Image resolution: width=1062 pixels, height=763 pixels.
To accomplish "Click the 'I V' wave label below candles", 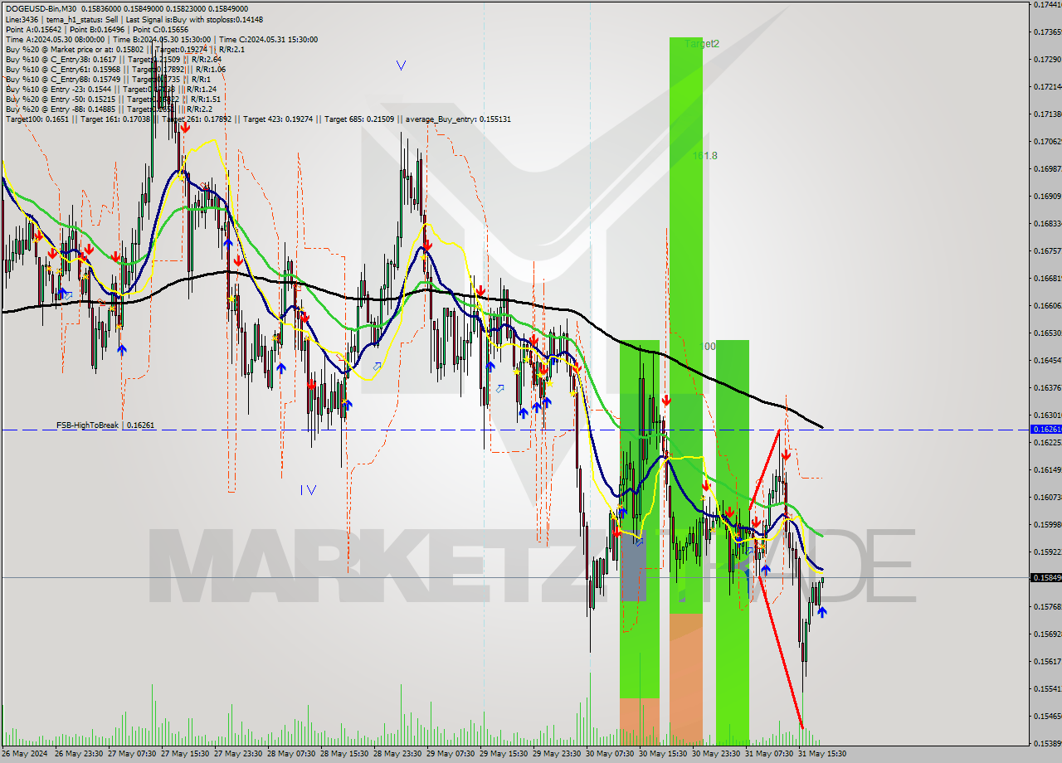I will pyautogui.click(x=308, y=490).
